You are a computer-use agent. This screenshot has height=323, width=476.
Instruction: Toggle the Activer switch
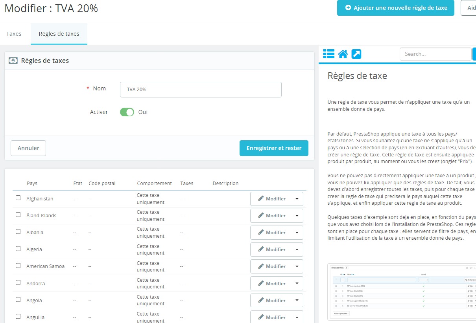127,112
